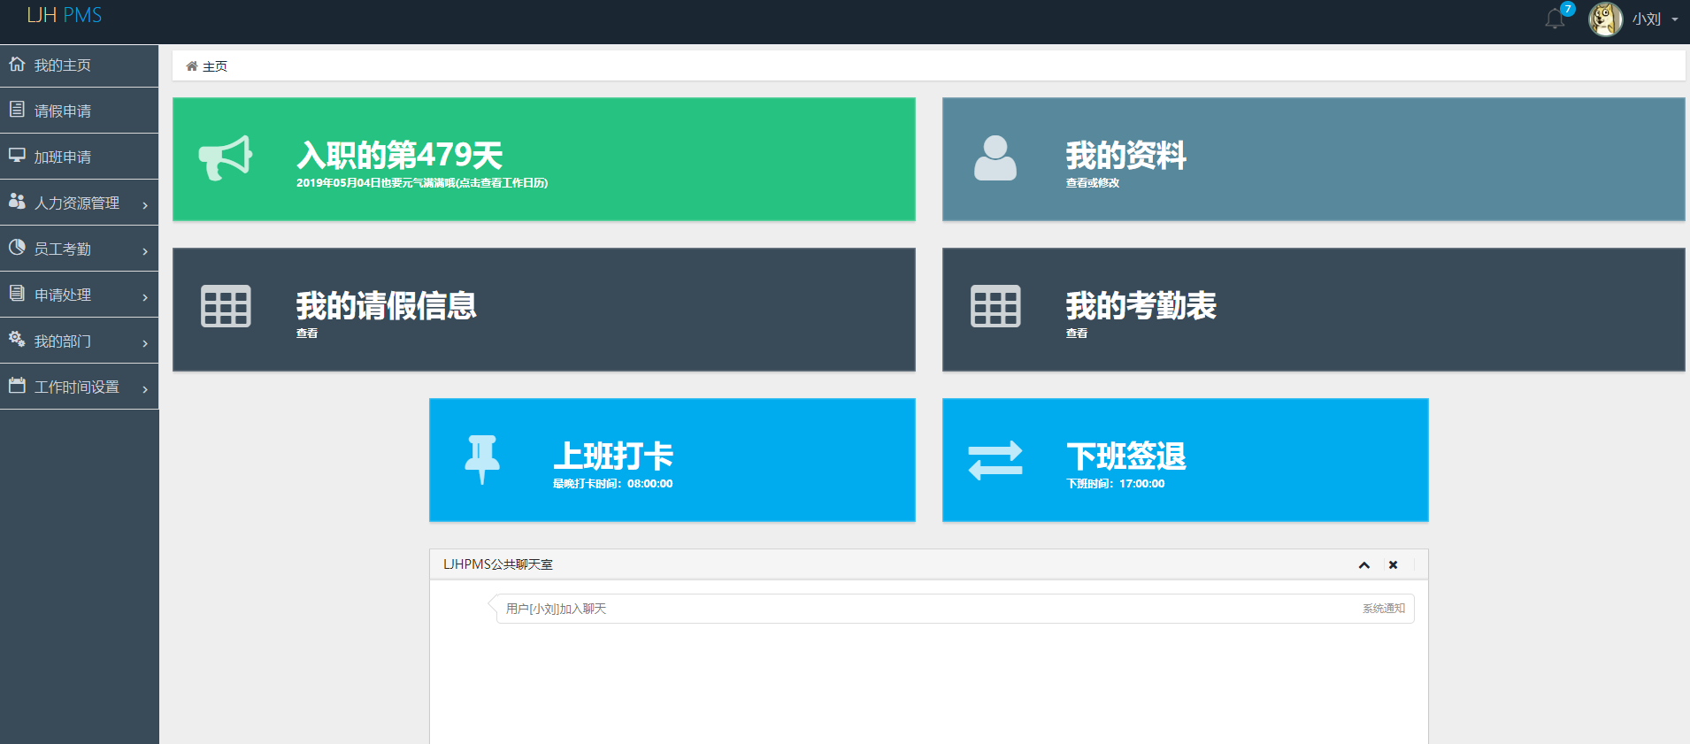The width and height of the screenshot is (1690, 744).
Task: Select 我的部门 menu label
Action: click(x=63, y=341)
